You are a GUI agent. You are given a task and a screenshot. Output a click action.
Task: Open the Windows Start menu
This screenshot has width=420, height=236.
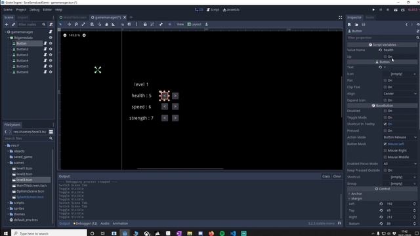click(x=6, y=233)
